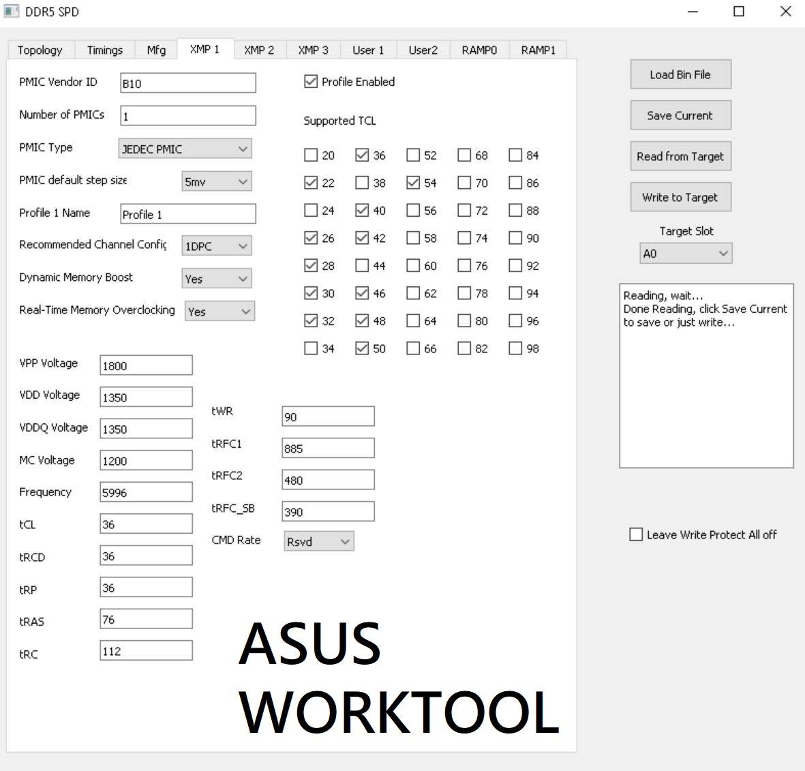Uncheck the TCL 36 checkbox
Viewport: 805px width, 771px height.
(x=362, y=155)
